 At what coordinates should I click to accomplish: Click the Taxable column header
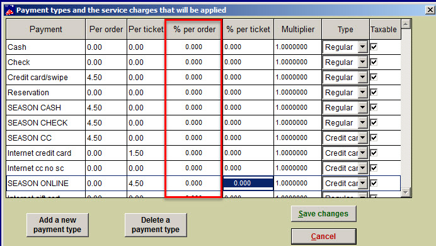[385, 29]
